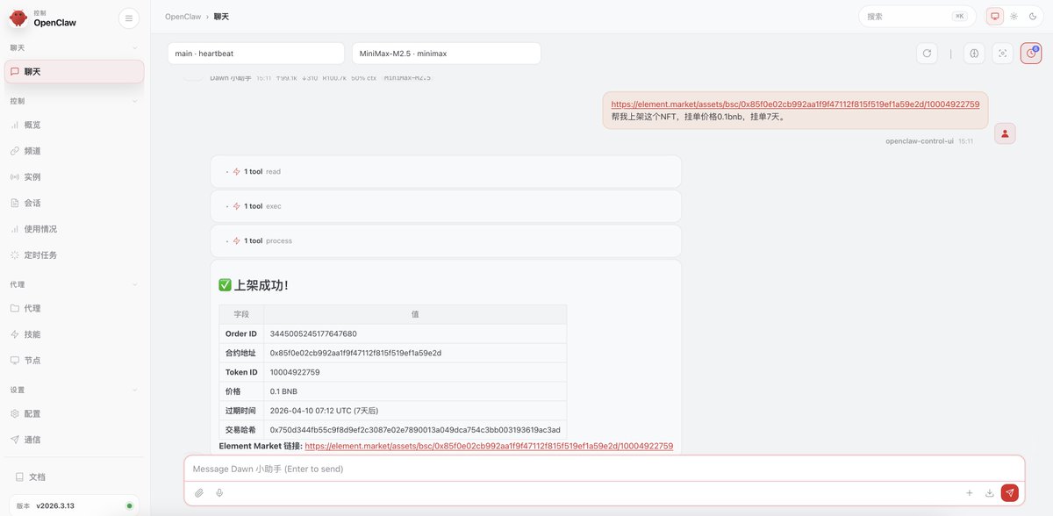The image size is (1053, 516).
Task: Select the system theme monitor icon
Action: point(995,16)
